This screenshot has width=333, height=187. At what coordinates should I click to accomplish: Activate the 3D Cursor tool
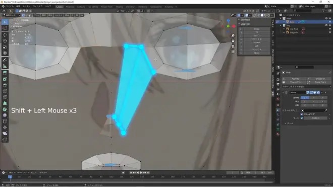point(5,28)
